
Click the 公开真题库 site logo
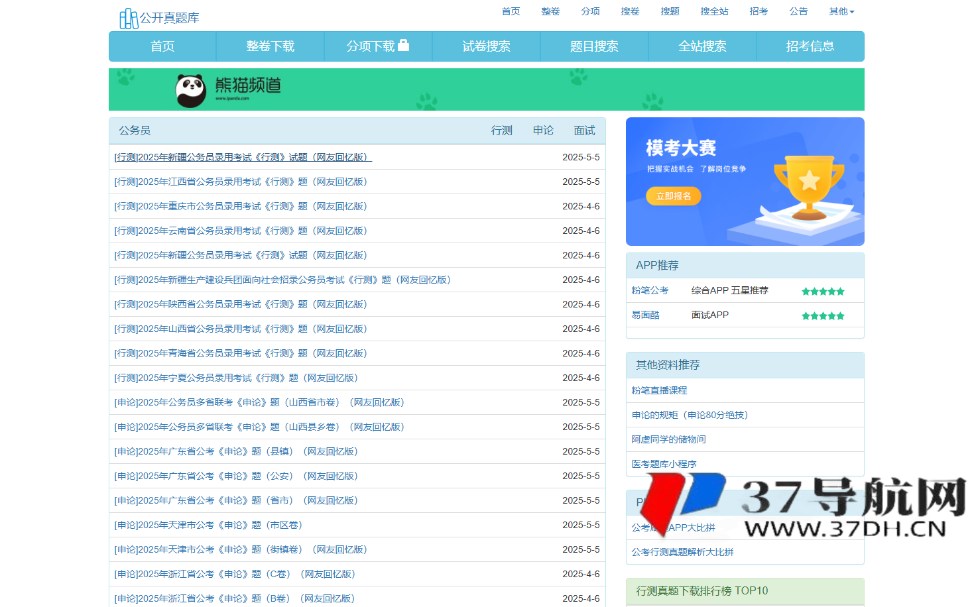[x=159, y=18]
